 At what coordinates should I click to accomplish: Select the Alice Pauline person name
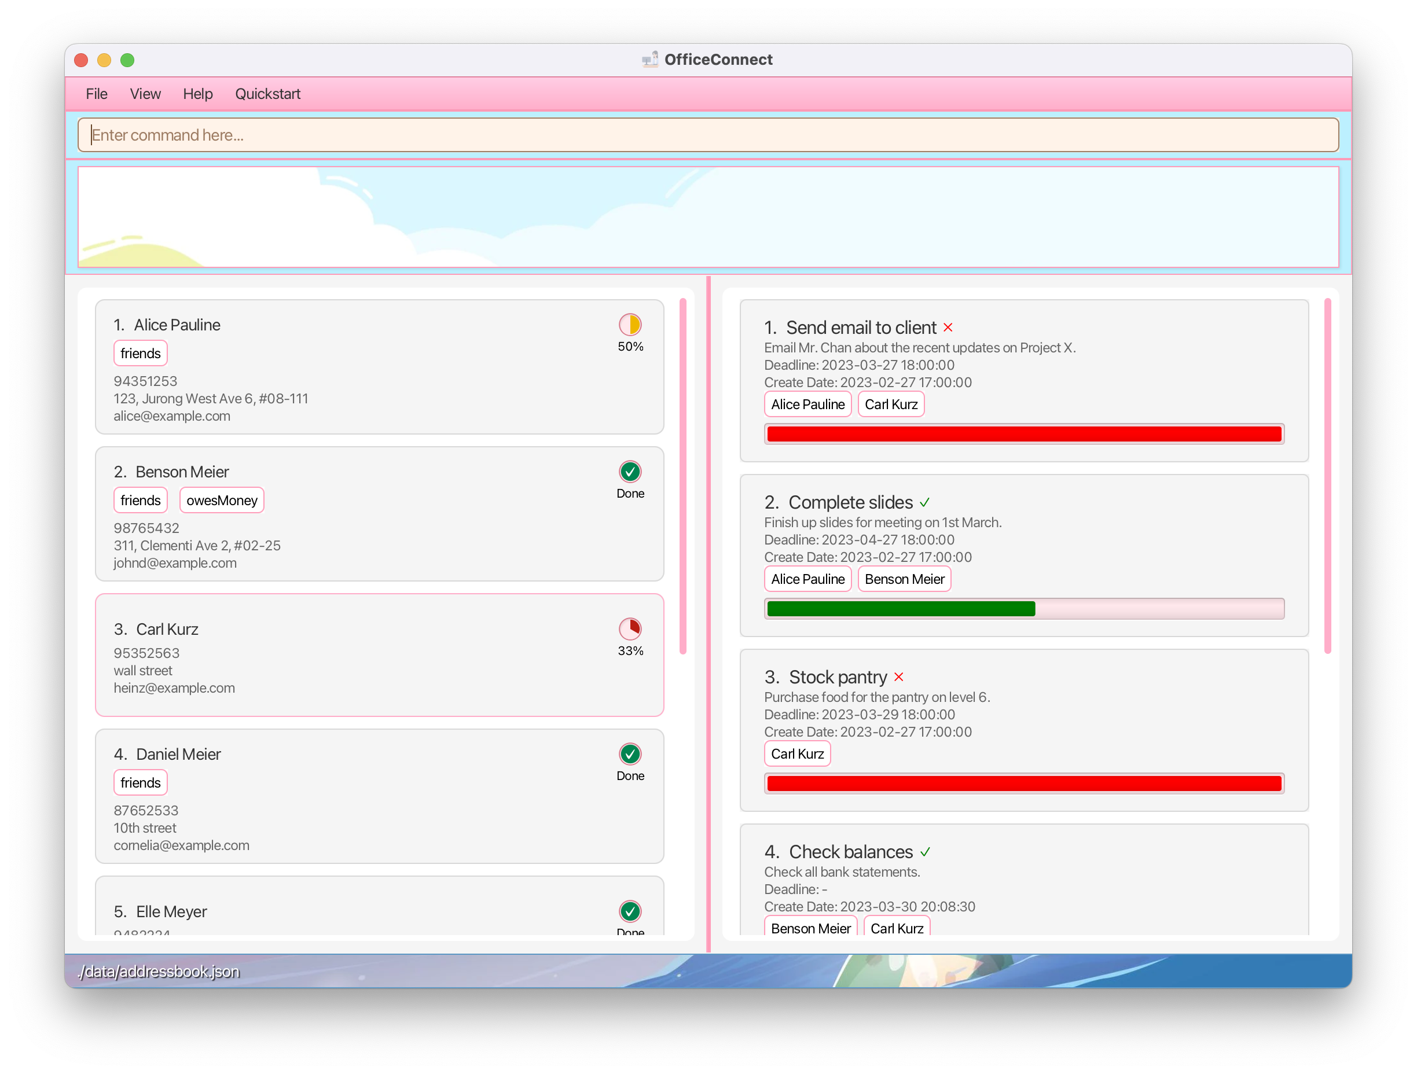tap(177, 325)
